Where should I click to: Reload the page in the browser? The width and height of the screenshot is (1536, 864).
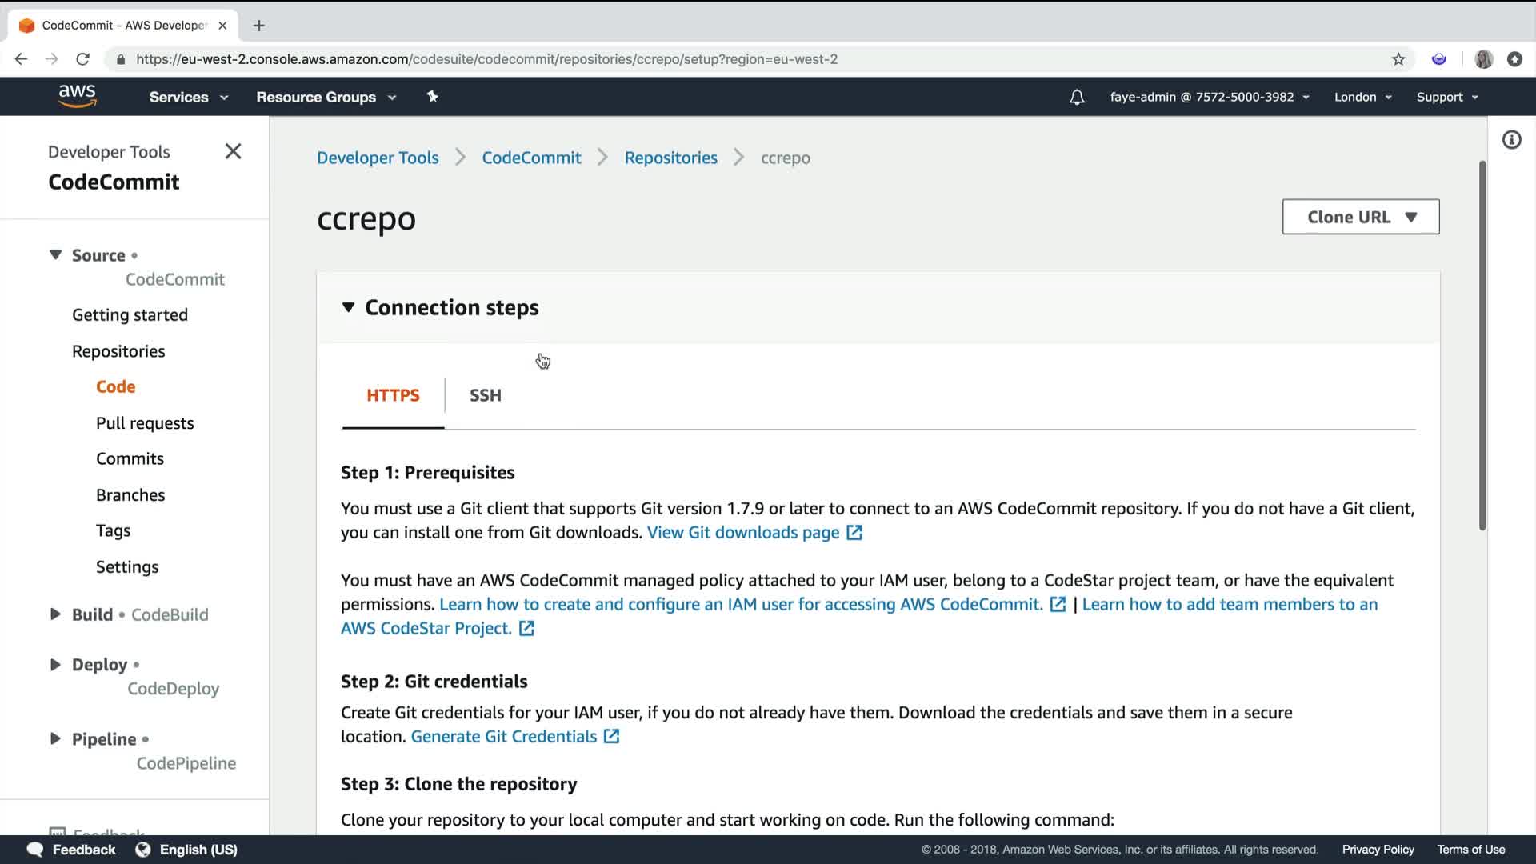point(82,59)
